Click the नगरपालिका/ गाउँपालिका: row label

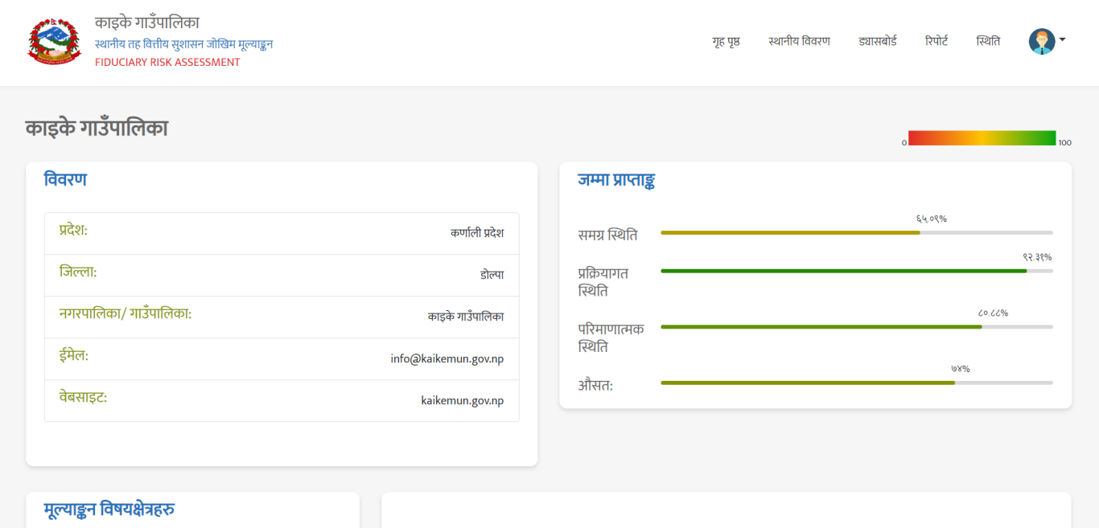126,313
